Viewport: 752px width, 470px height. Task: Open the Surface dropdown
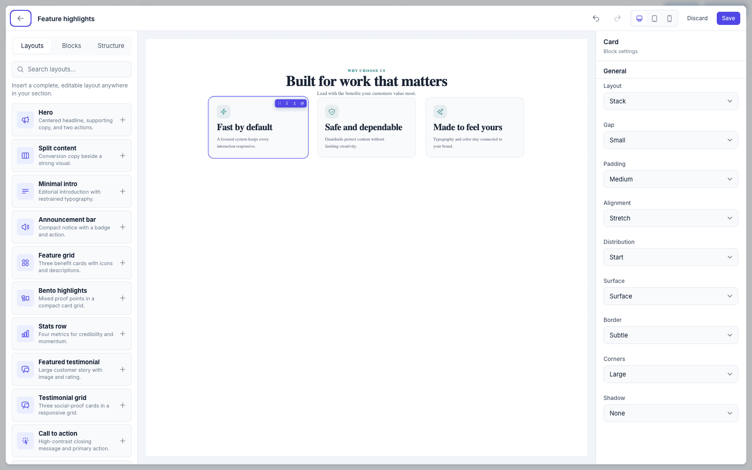[x=671, y=296]
